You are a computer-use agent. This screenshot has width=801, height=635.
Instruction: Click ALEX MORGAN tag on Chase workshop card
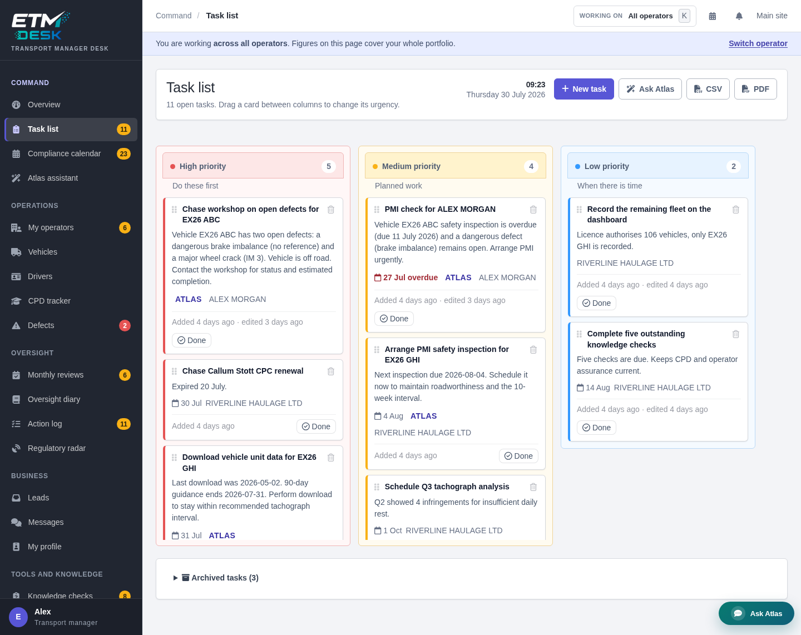click(x=238, y=299)
